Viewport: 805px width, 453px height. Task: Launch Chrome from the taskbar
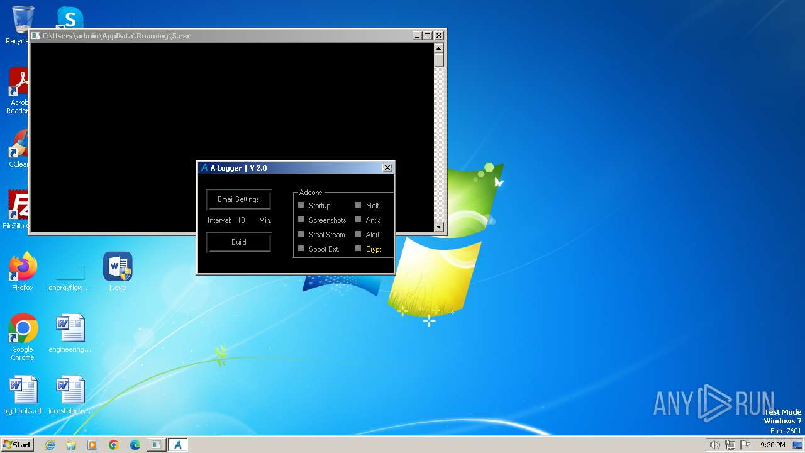pyautogui.click(x=114, y=445)
